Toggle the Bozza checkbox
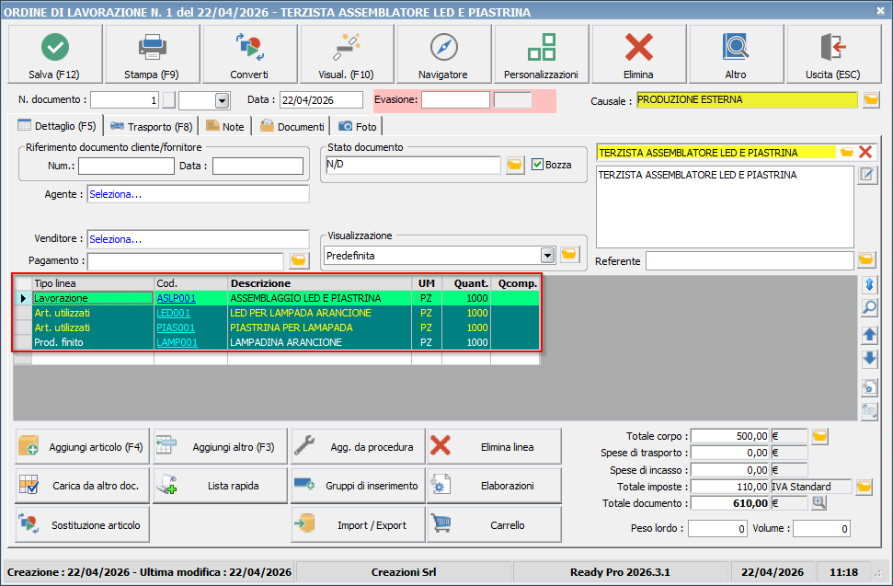This screenshot has width=893, height=586. point(539,165)
